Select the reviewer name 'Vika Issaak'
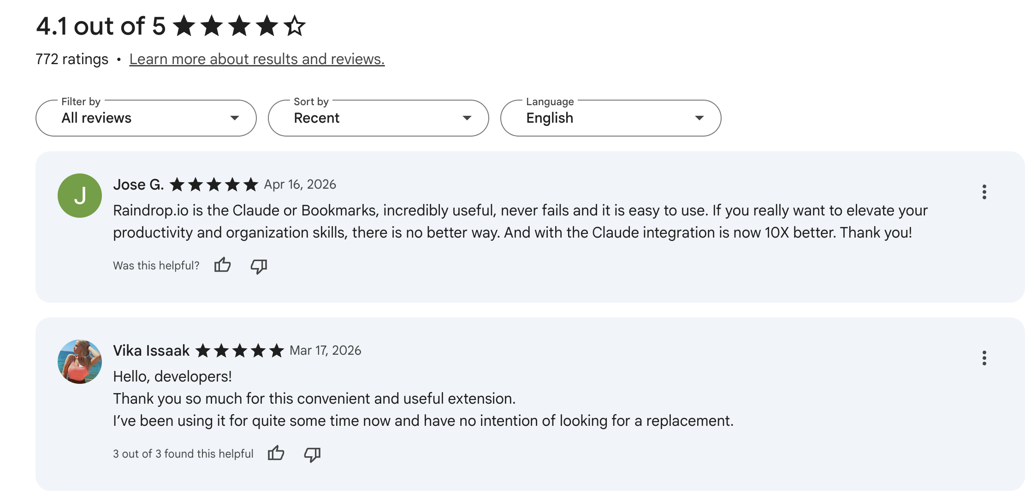Image resolution: width=1031 pixels, height=501 pixels. tap(151, 350)
